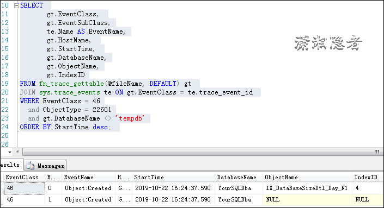Click EventClass cell 46 in second row
This screenshot has width=384, height=208.
click(x=25, y=200)
